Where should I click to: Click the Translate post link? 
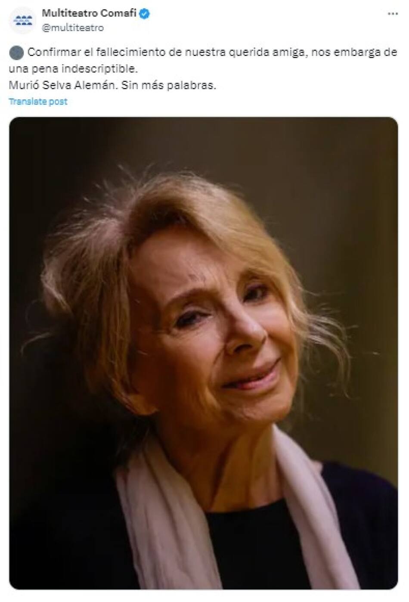(38, 102)
